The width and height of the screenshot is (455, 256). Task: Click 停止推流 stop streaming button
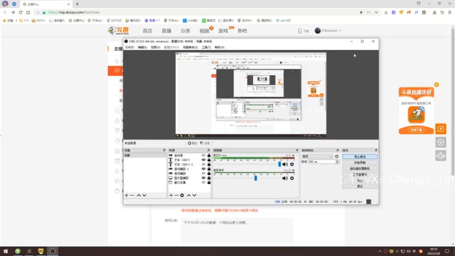tap(360, 156)
